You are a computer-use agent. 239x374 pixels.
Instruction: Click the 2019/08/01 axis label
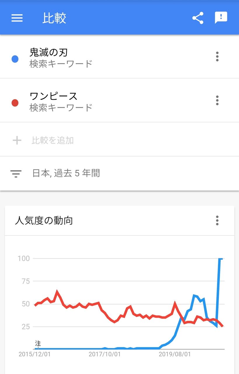pos(175,354)
